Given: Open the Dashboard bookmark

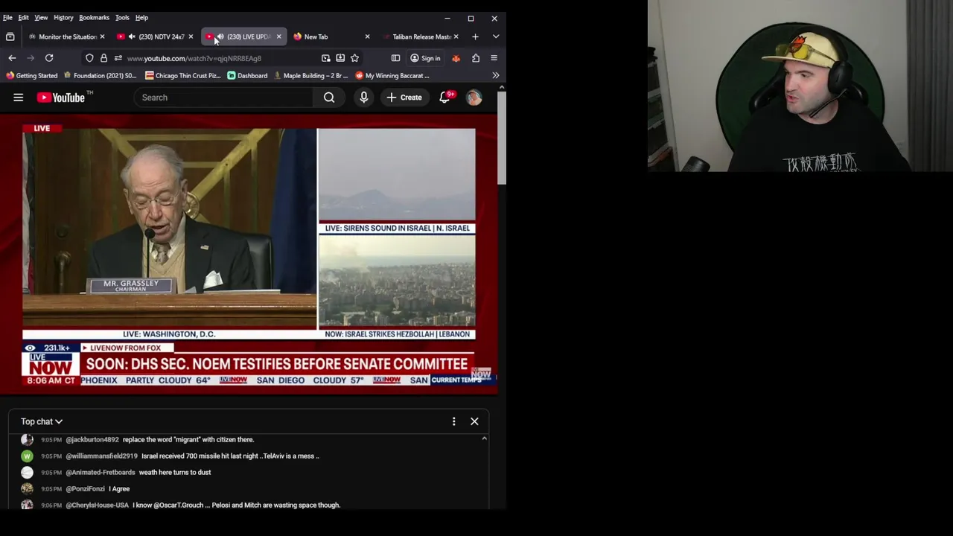Looking at the screenshot, I should 247,75.
